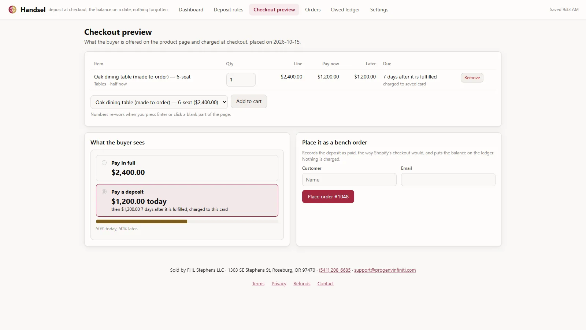Click the Add to cart button

(x=249, y=102)
